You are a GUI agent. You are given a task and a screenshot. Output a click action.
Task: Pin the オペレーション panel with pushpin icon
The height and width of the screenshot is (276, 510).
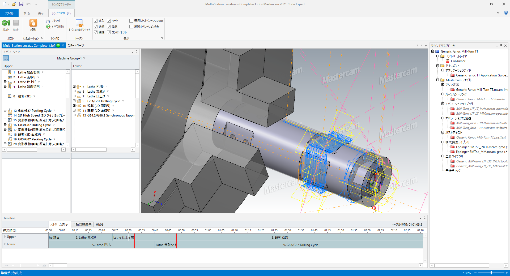(x=137, y=52)
